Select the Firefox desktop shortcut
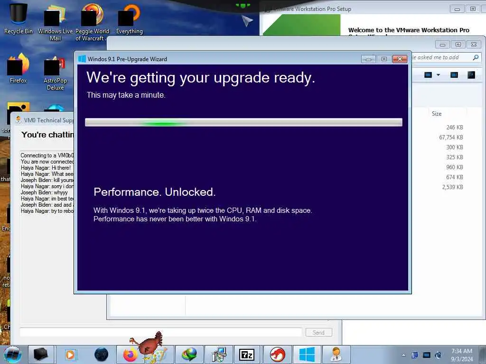The width and height of the screenshot is (486, 364). pyautogui.click(x=19, y=68)
